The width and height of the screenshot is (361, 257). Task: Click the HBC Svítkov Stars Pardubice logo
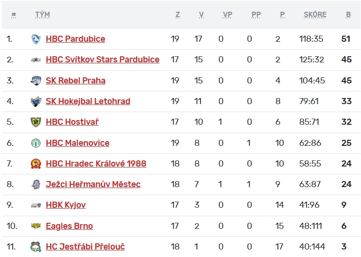[x=36, y=60]
